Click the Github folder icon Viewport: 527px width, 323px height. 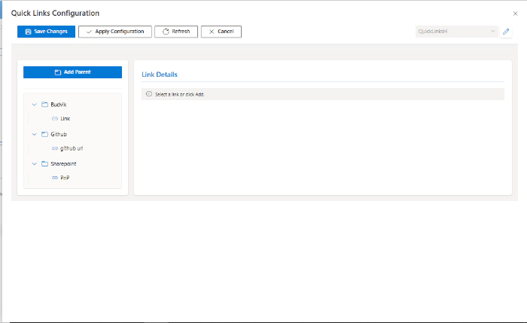tap(44, 134)
